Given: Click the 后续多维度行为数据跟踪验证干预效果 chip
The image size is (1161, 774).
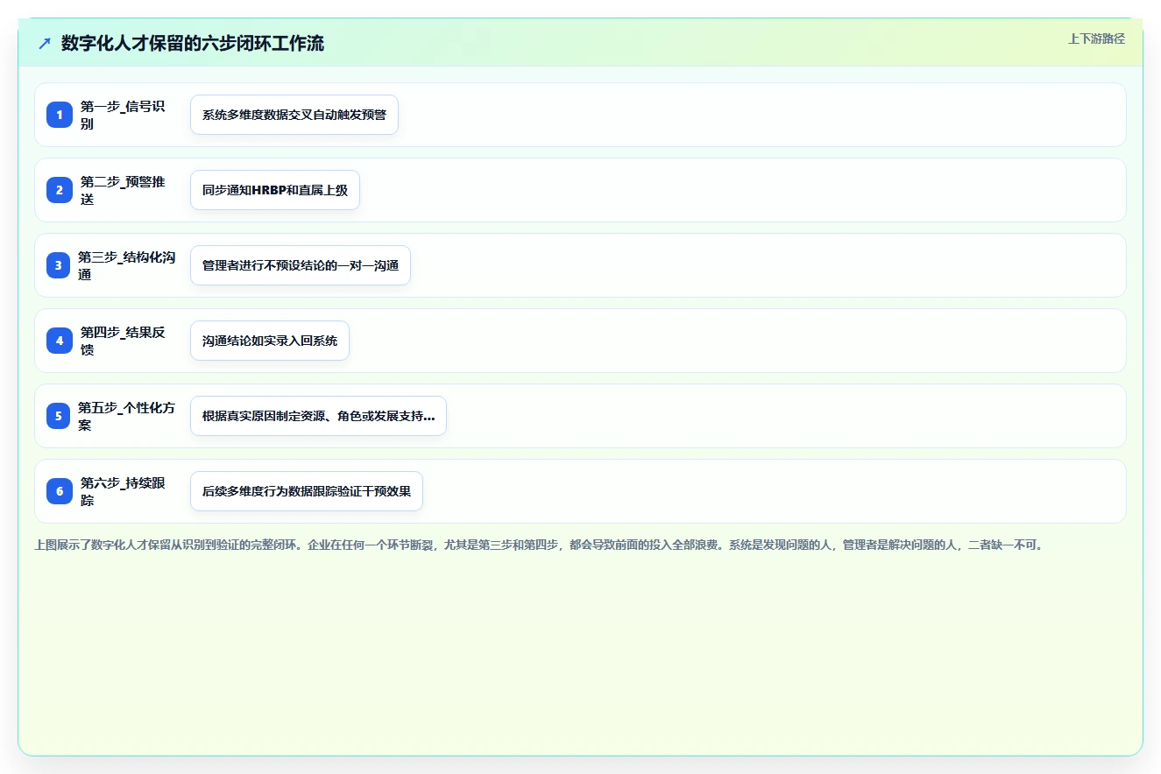Looking at the screenshot, I should (x=307, y=491).
